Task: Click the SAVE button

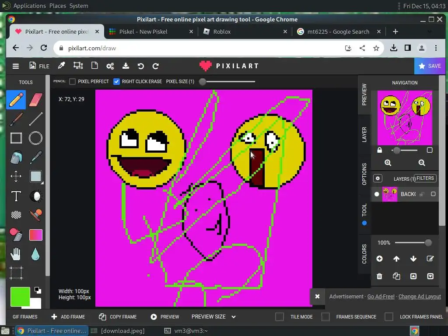Action: 430,66
